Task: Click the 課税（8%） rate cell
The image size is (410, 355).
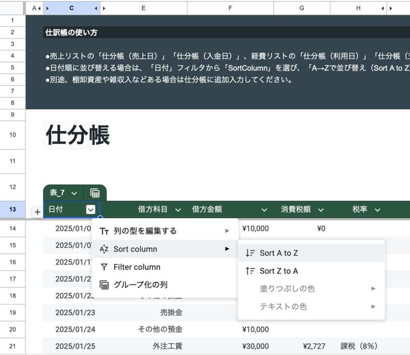Action: [359, 346]
